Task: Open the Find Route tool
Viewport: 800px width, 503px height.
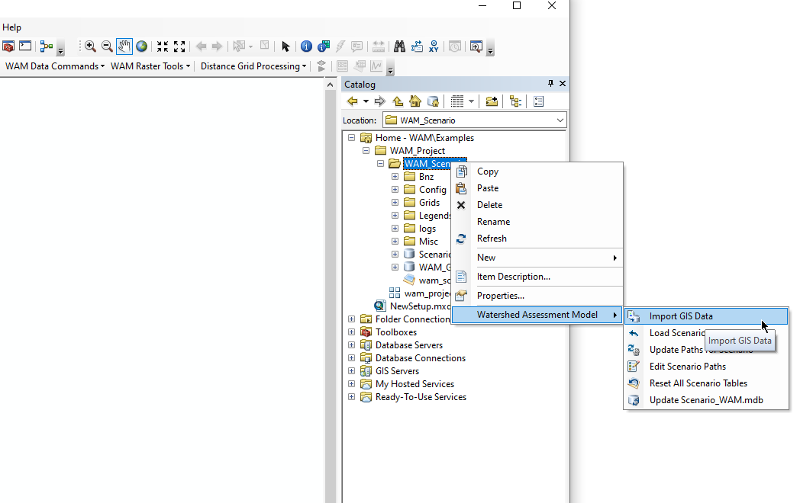Action: click(417, 46)
